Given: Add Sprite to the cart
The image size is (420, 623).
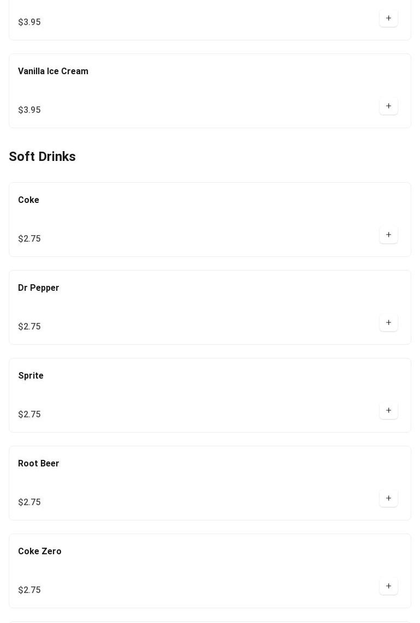Looking at the screenshot, I should tap(388, 410).
